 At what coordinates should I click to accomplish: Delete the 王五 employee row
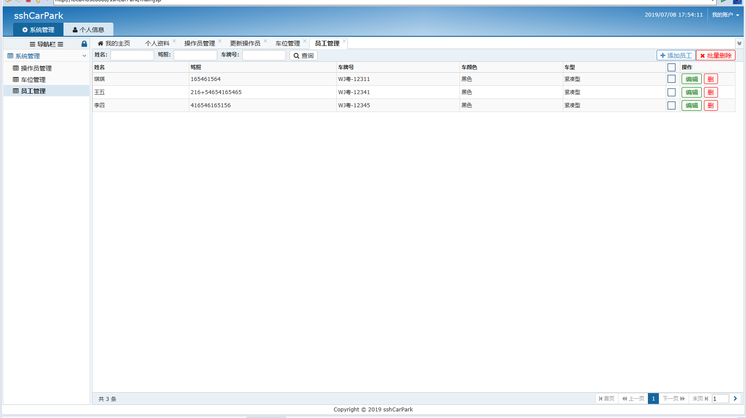(711, 92)
